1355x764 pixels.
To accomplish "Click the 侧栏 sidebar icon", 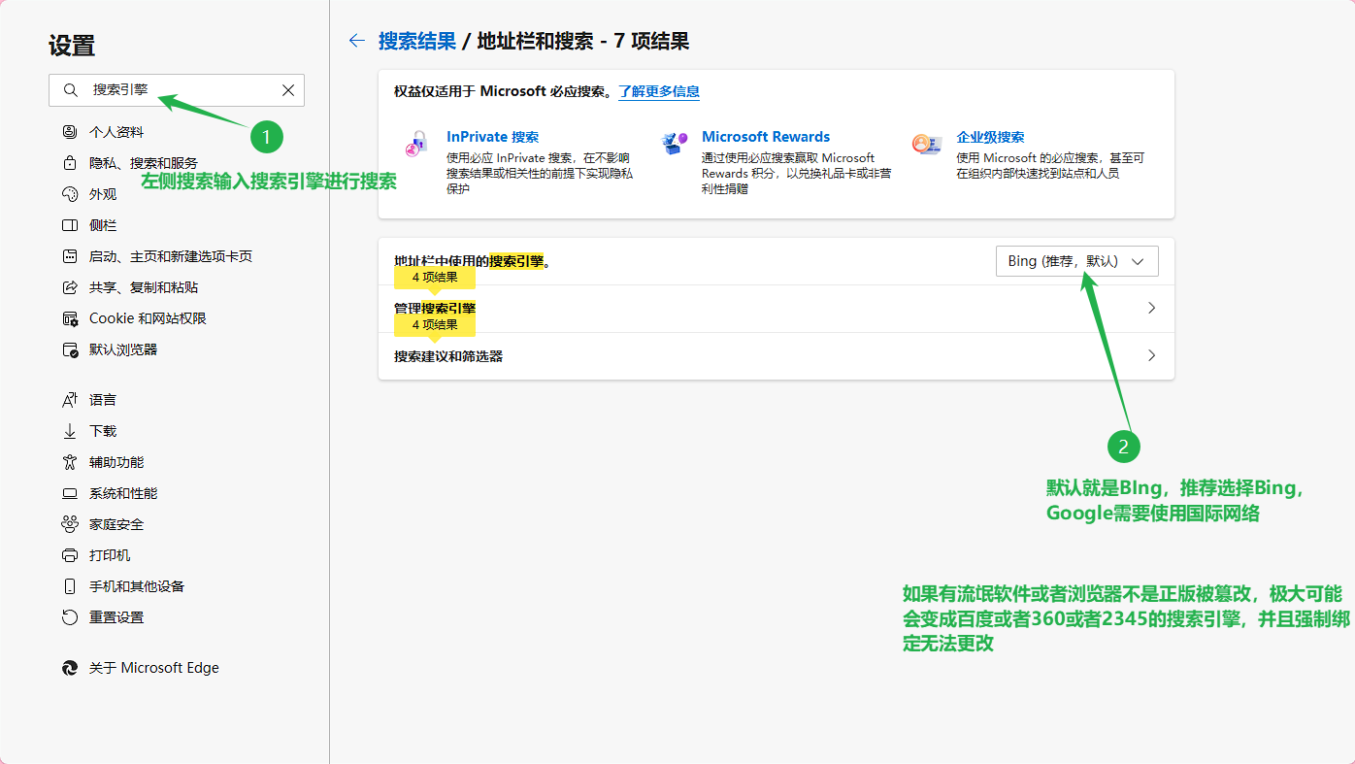I will point(70,225).
